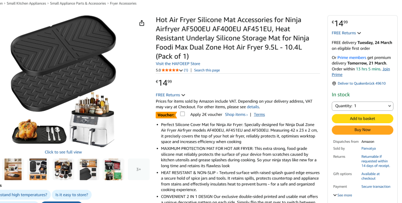
Task: Open star rating breakdown chevron
Action: point(181,70)
